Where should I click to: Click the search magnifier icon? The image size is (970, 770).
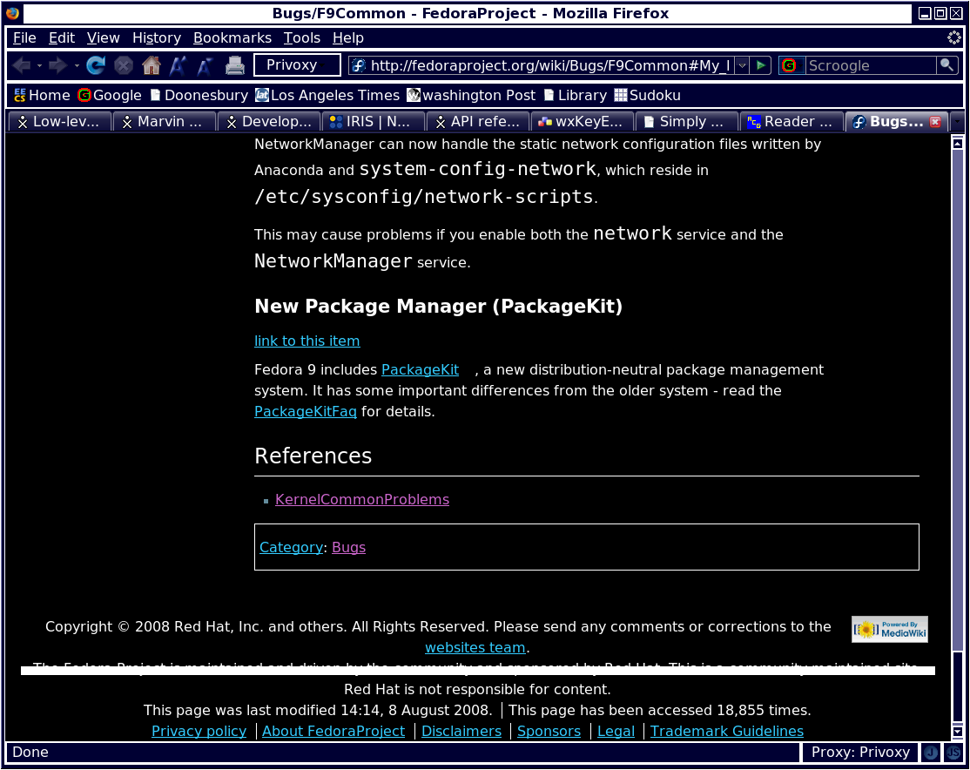pos(946,65)
